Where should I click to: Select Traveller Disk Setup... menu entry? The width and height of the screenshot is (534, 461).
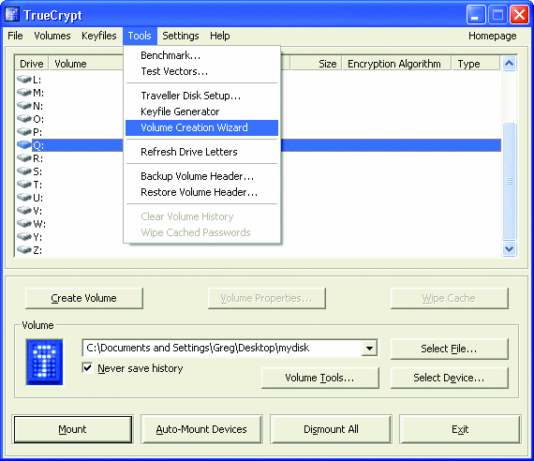201,96
